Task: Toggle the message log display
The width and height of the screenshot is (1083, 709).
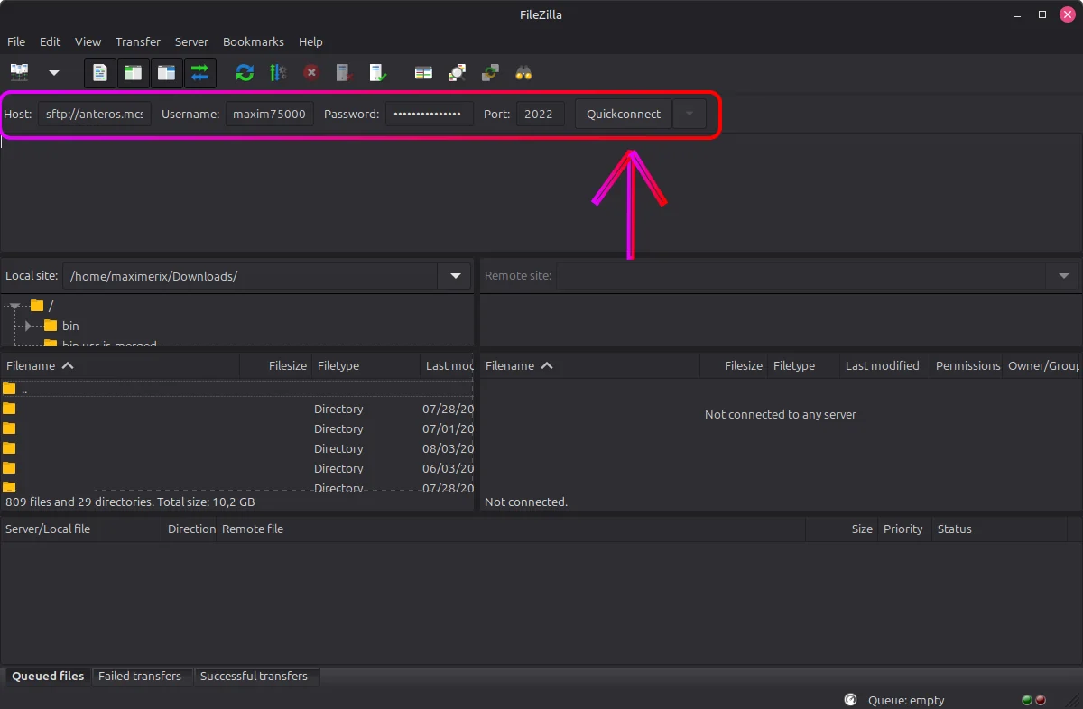Action: click(x=99, y=72)
